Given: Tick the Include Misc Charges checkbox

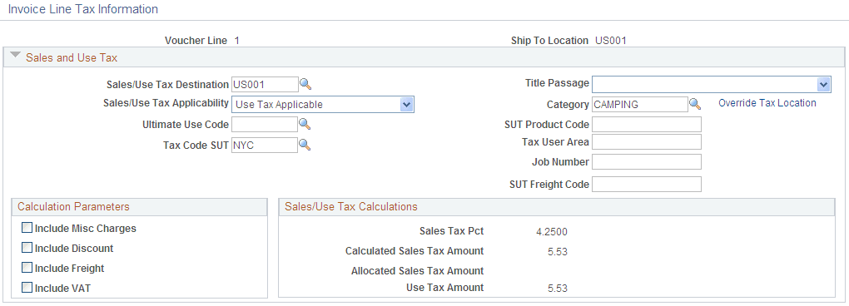Looking at the screenshot, I should (27, 228).
